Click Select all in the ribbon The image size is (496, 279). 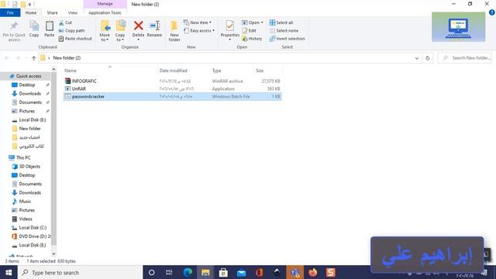281,22
